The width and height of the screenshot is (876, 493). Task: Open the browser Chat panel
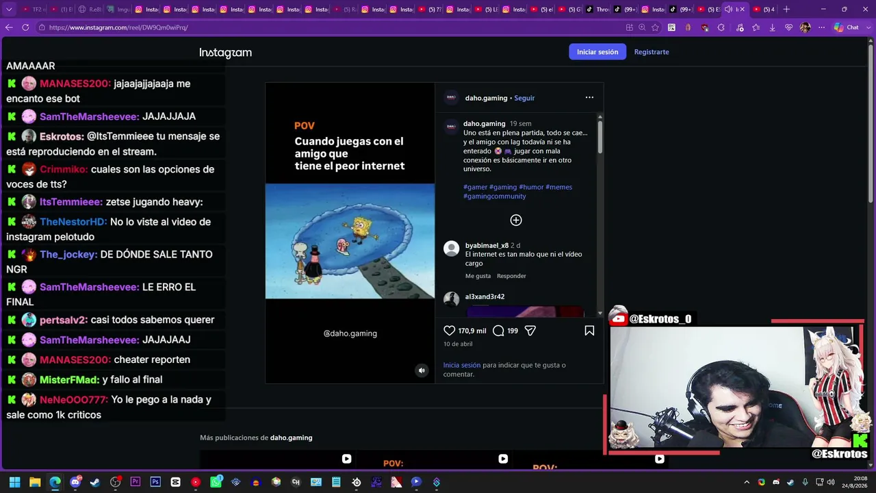[x=847, y=27]
